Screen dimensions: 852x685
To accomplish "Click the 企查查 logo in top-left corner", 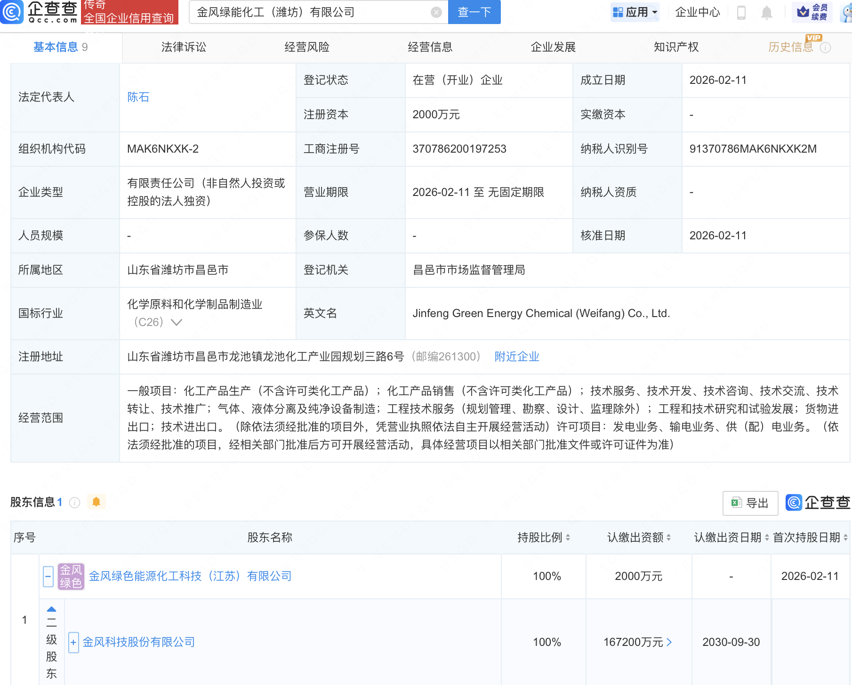I will click(x=40, y=13).
